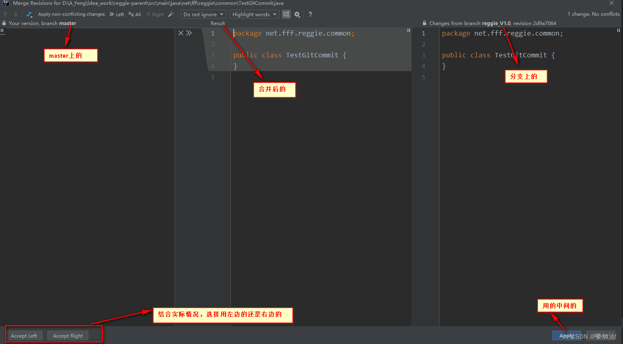Click the compare contents arrows icon
Viewport: 623px width, 344px height.
[29, 14]
